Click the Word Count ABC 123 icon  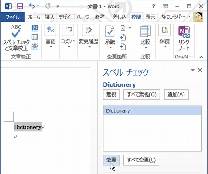pos(35,46)
